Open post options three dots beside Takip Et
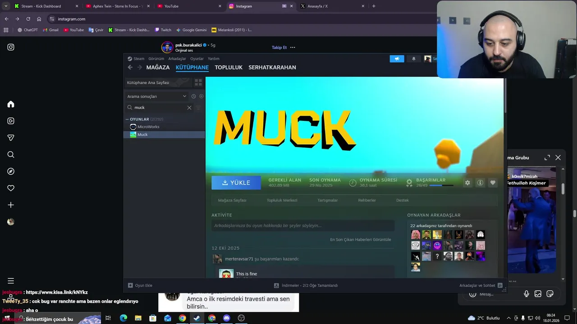The height and width of the screenshot is (324, 577). tap(293, 47)
